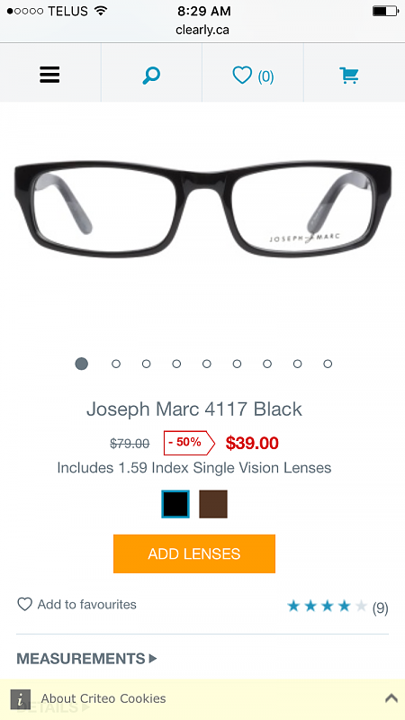Select the fifth image carousel dot

[x=207, y=364]
